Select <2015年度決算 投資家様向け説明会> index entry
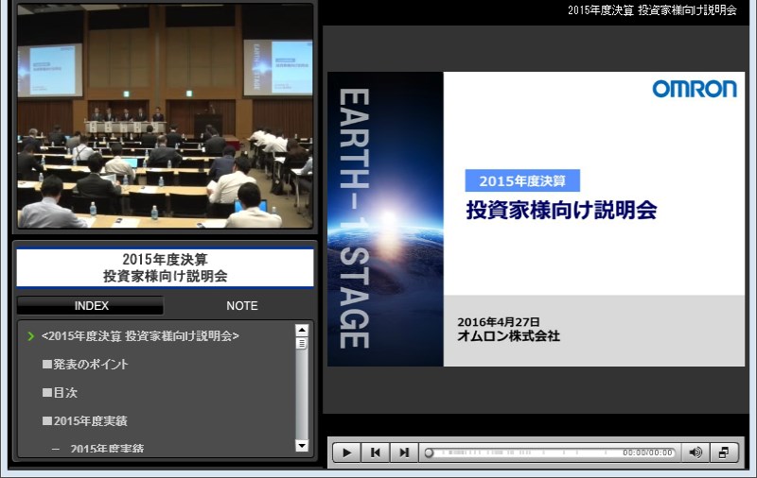The height and width of the screenshot is (478, 757). tap(140, 336)
